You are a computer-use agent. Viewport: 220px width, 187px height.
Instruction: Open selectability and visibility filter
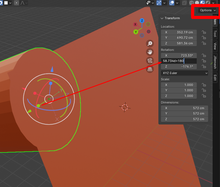pos(148,3)
